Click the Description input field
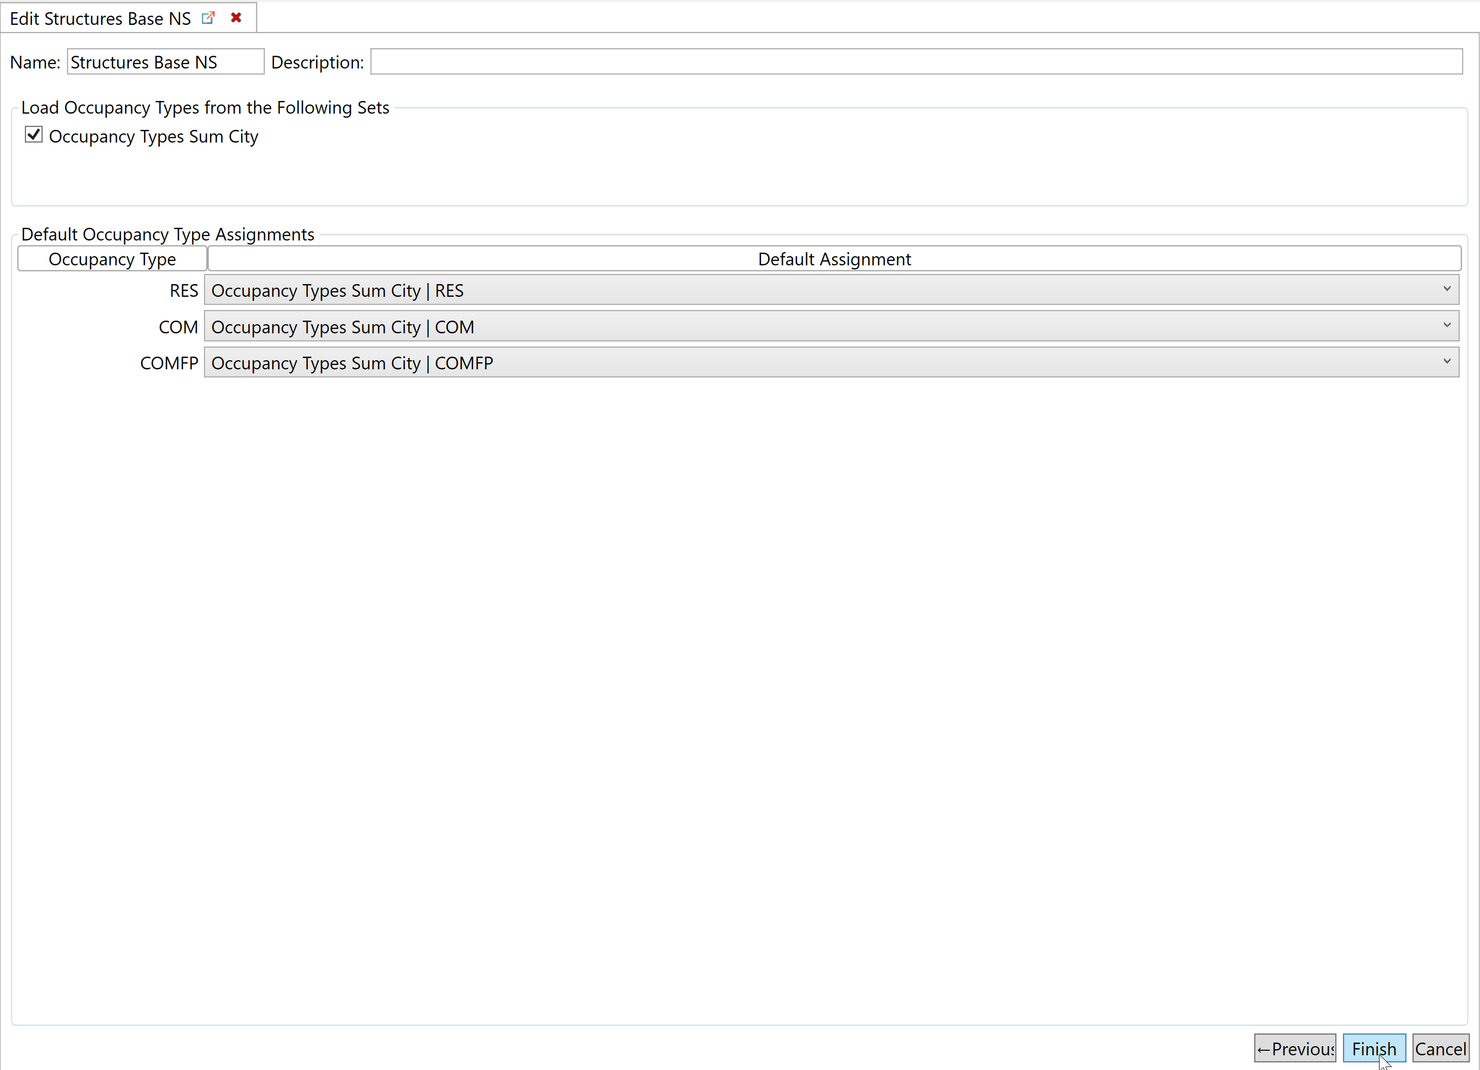Viewport: 1480px width, 1070px height. pos(916,62)
